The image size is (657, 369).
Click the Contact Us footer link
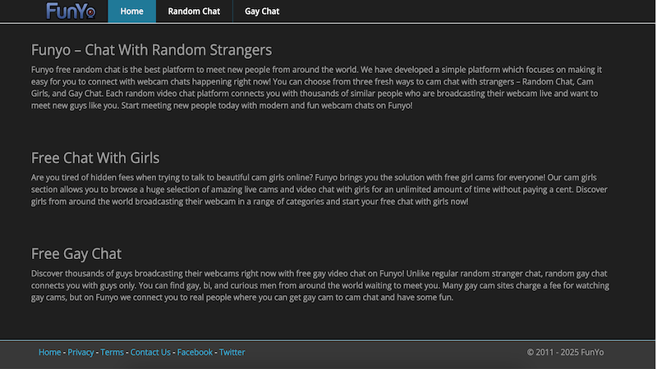150,353
